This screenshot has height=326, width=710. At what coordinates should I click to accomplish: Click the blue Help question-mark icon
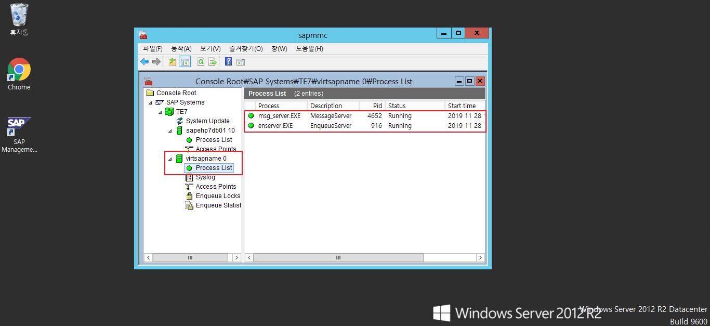pyautogui.click(x=228, y=62)
